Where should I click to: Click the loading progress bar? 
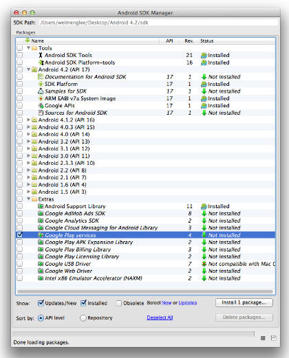133,334
